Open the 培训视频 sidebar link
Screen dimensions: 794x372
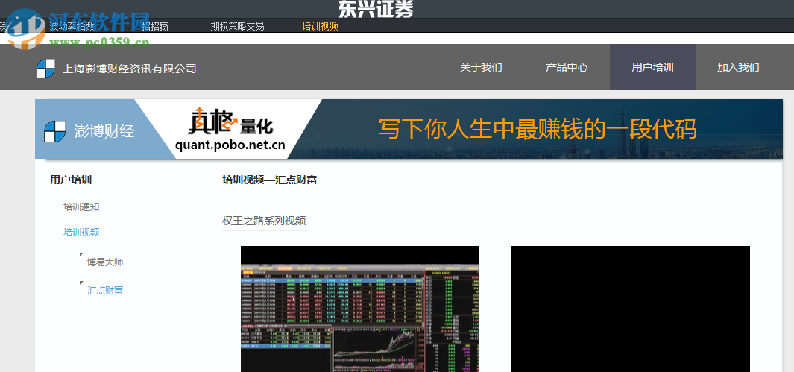click(x=81, y=232)
